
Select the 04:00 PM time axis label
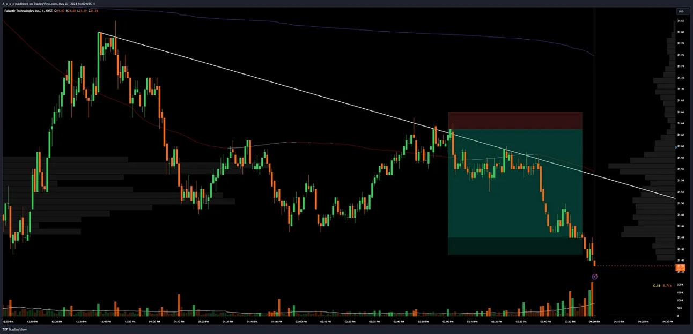[x=594, y=322]
